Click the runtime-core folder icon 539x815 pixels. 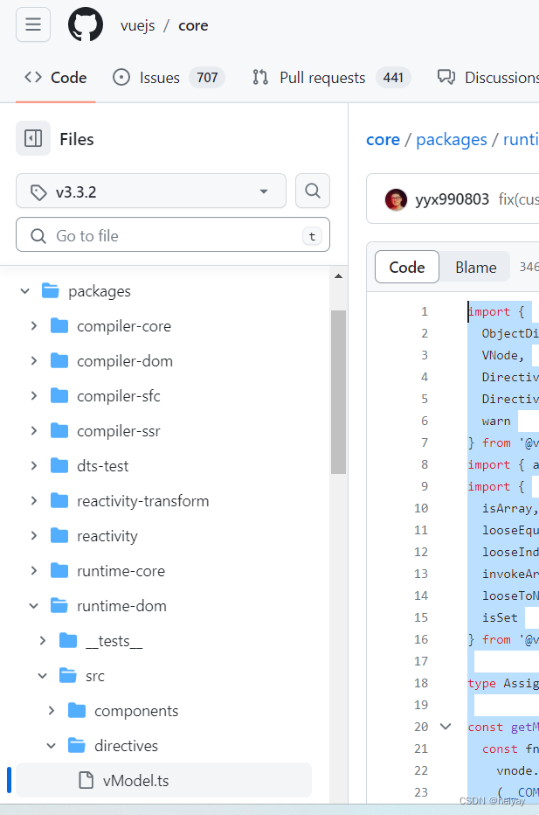(x=59, y=571)
